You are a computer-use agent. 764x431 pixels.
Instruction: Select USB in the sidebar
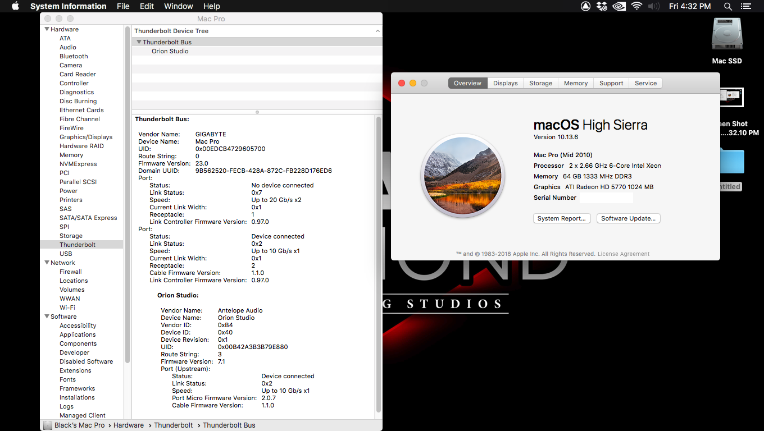click(66, 254)
